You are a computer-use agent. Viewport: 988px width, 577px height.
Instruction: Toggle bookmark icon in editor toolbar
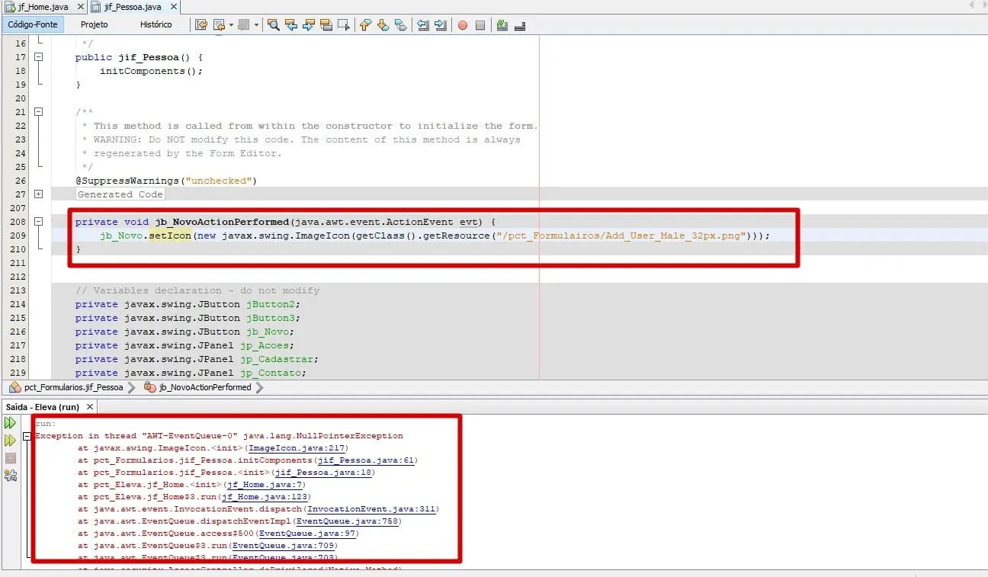(x=400, y=25)
